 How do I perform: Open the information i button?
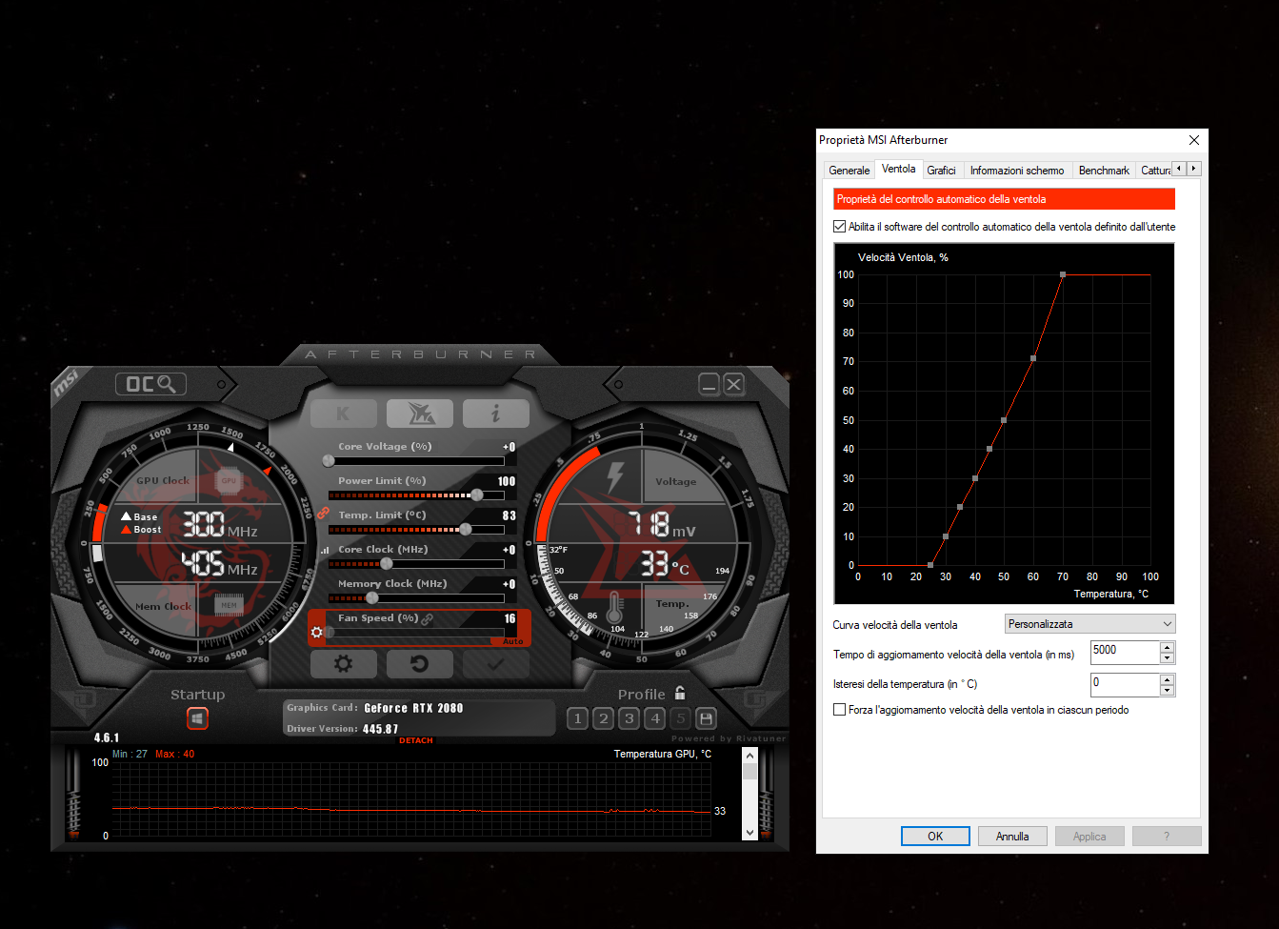click(495, 414)
